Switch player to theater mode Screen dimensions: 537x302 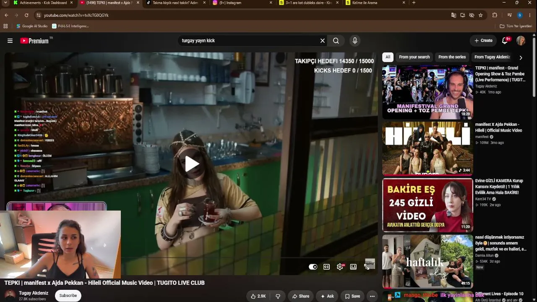pyautogui.click(x=354, y=267)
